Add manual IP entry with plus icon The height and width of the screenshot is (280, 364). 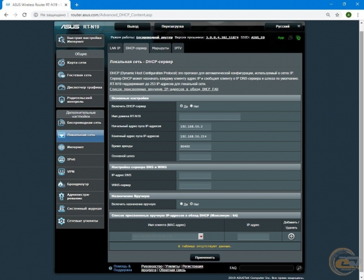(291, 236)
